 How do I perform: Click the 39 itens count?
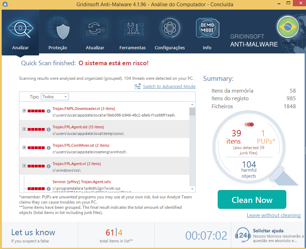point(234,137)
